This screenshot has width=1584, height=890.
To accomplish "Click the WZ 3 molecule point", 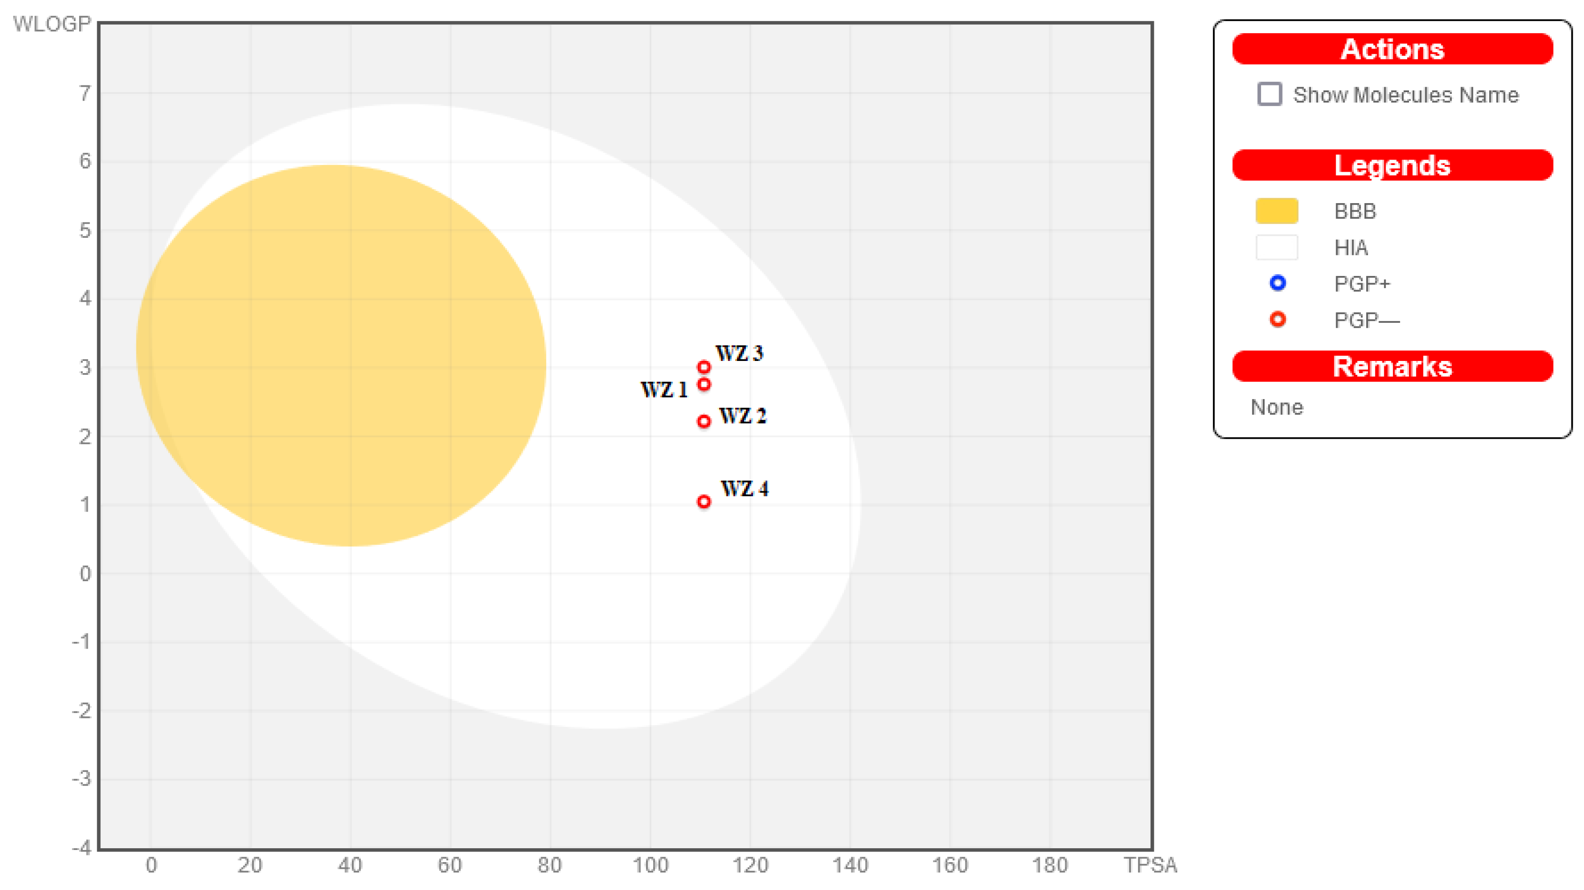I will point(704,367).
